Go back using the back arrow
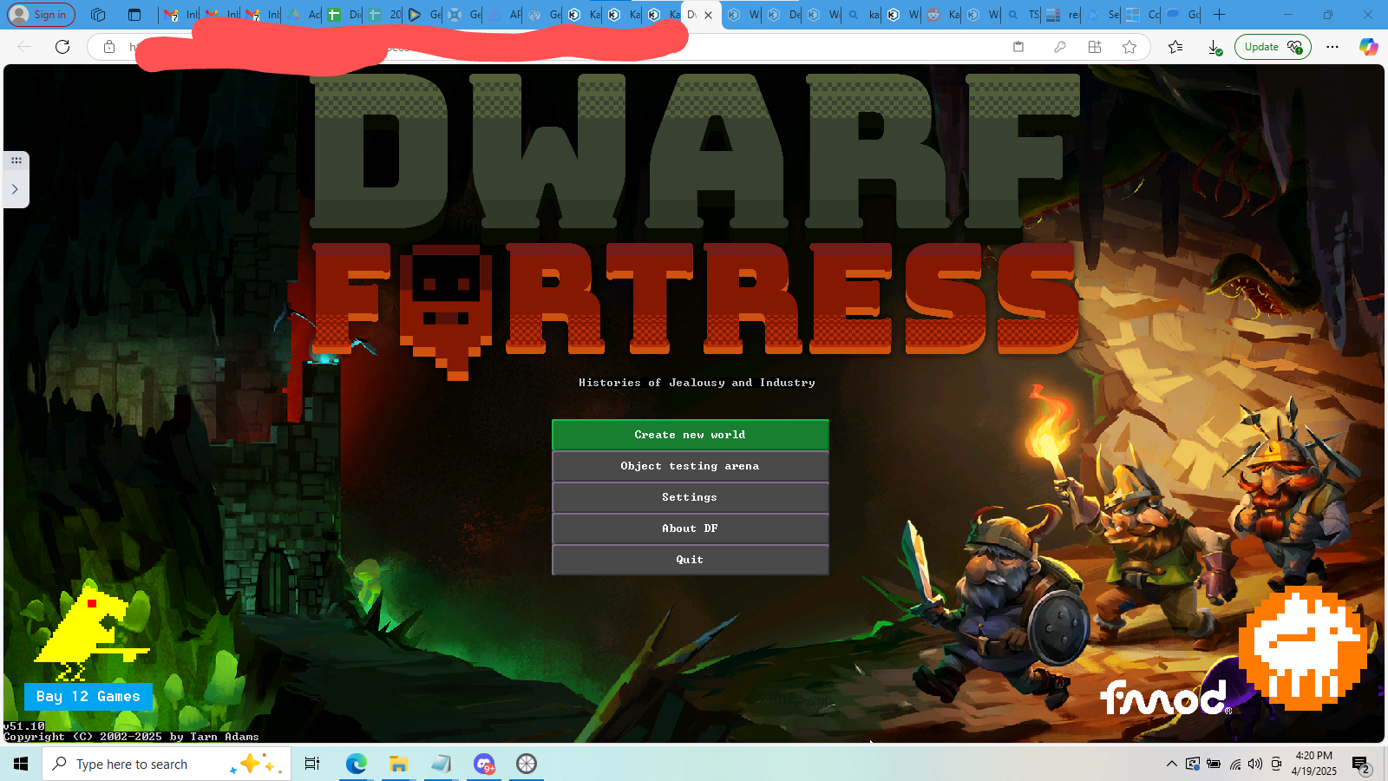The image size is (1388, 781). coord(24,47)
